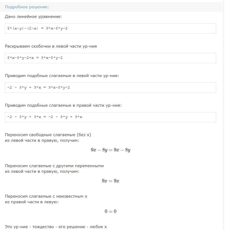The image size is (225, 230).
Task: Click the given equation box 8*(x-y)-(2-x)
Action: (110, 28)
